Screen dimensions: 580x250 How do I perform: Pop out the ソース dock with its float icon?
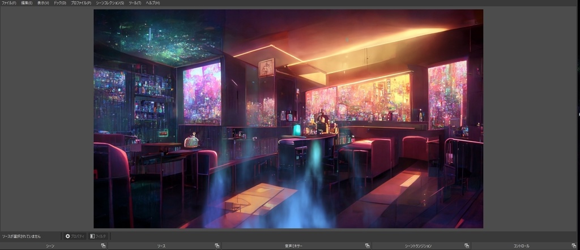tap(217, 246)
